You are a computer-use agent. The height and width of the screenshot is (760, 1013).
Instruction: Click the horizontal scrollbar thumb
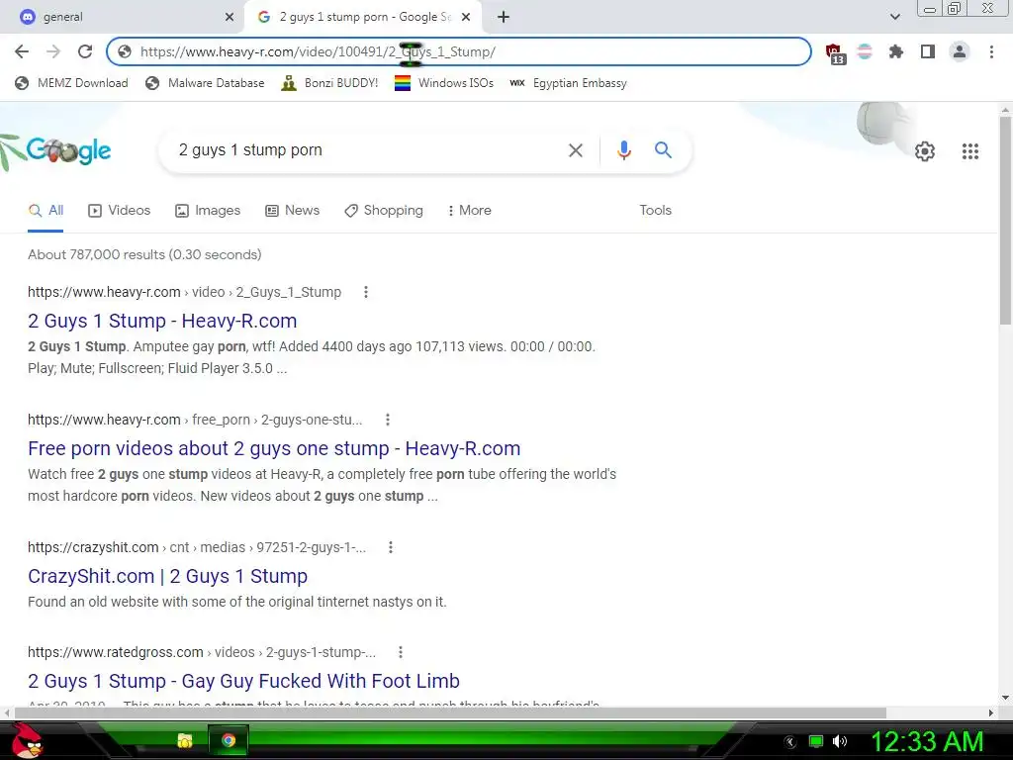450,712
